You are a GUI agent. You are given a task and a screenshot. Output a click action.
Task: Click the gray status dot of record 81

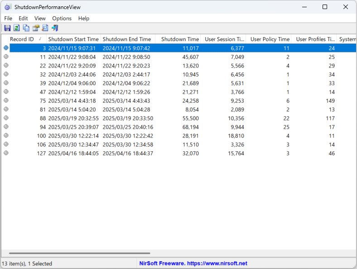point(6,109)
